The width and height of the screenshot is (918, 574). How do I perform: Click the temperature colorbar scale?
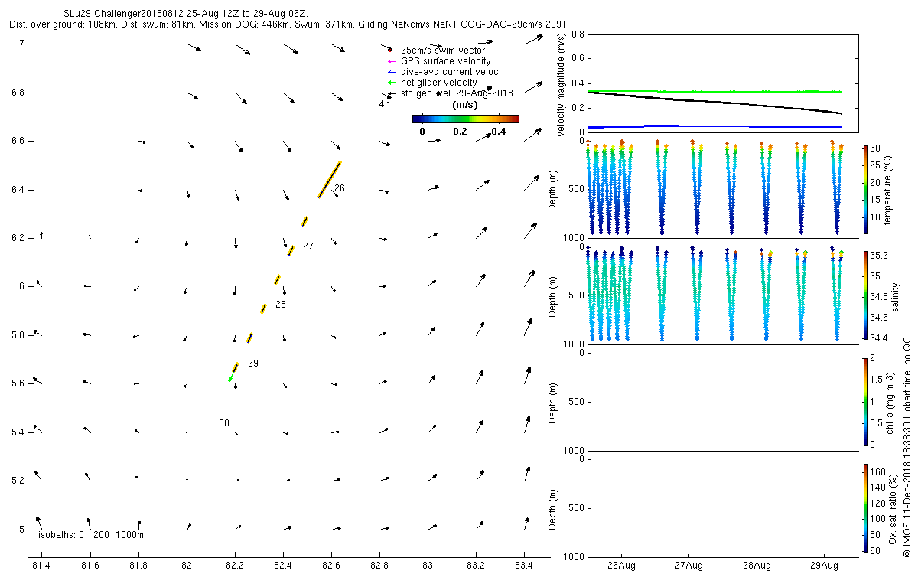coord(865,190)
